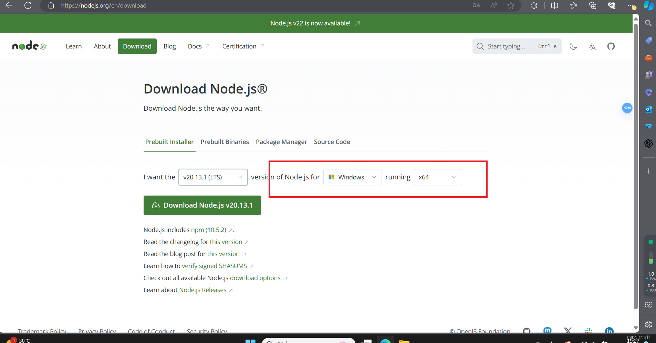Open the language selector icon

click(x=592, y=46)
